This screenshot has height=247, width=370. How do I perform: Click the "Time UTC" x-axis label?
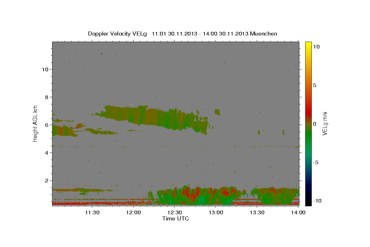tap(175, 219)
